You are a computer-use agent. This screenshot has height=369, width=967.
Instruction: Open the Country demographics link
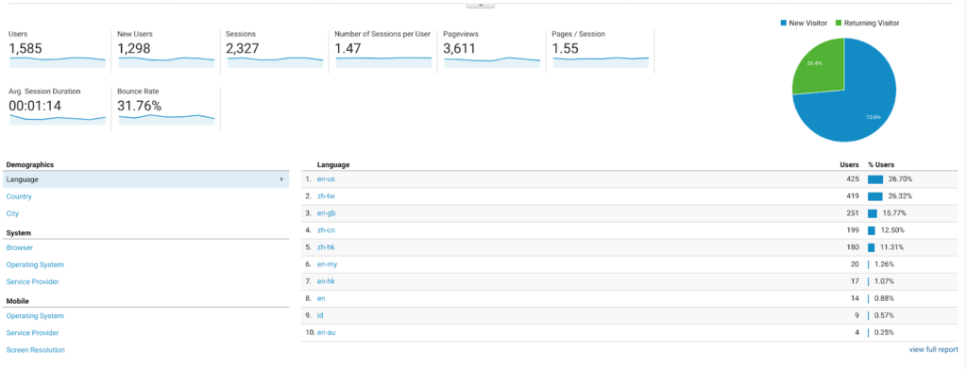point(19,196)
